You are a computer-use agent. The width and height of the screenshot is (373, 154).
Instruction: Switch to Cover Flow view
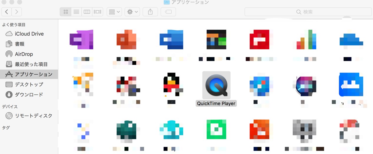(97, 12)
